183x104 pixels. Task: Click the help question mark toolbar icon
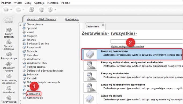50,10
